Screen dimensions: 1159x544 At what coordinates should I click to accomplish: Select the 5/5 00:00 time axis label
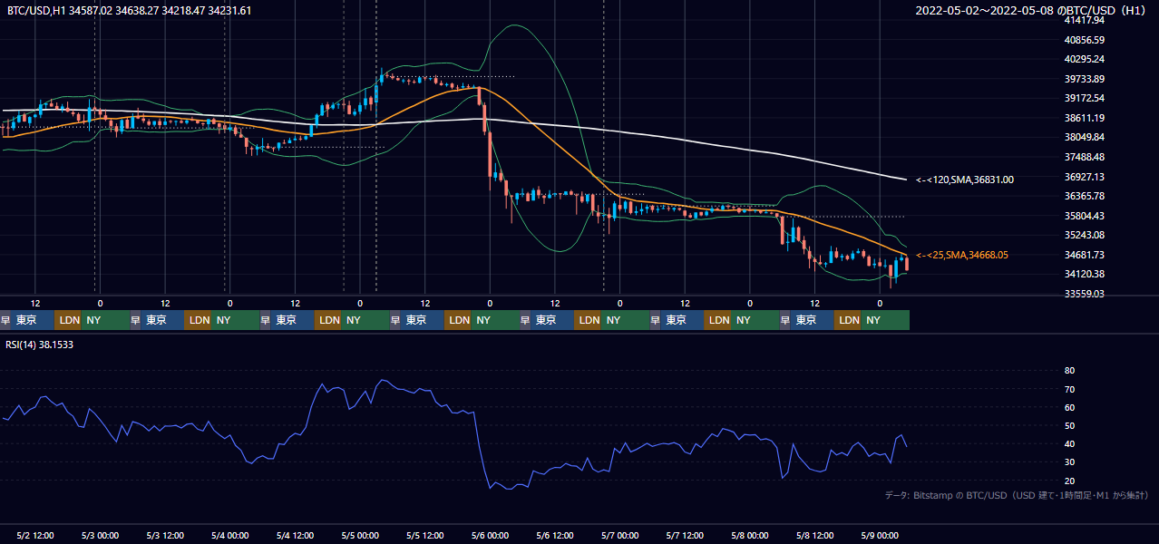[x=360, y=536]
